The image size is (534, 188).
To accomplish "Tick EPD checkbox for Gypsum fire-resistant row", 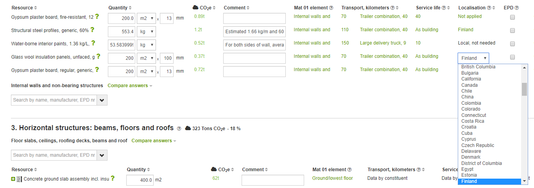I will click(512, 17).
